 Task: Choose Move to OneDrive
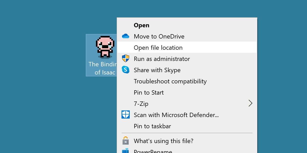pyautogui.click(x=187, y=36)
